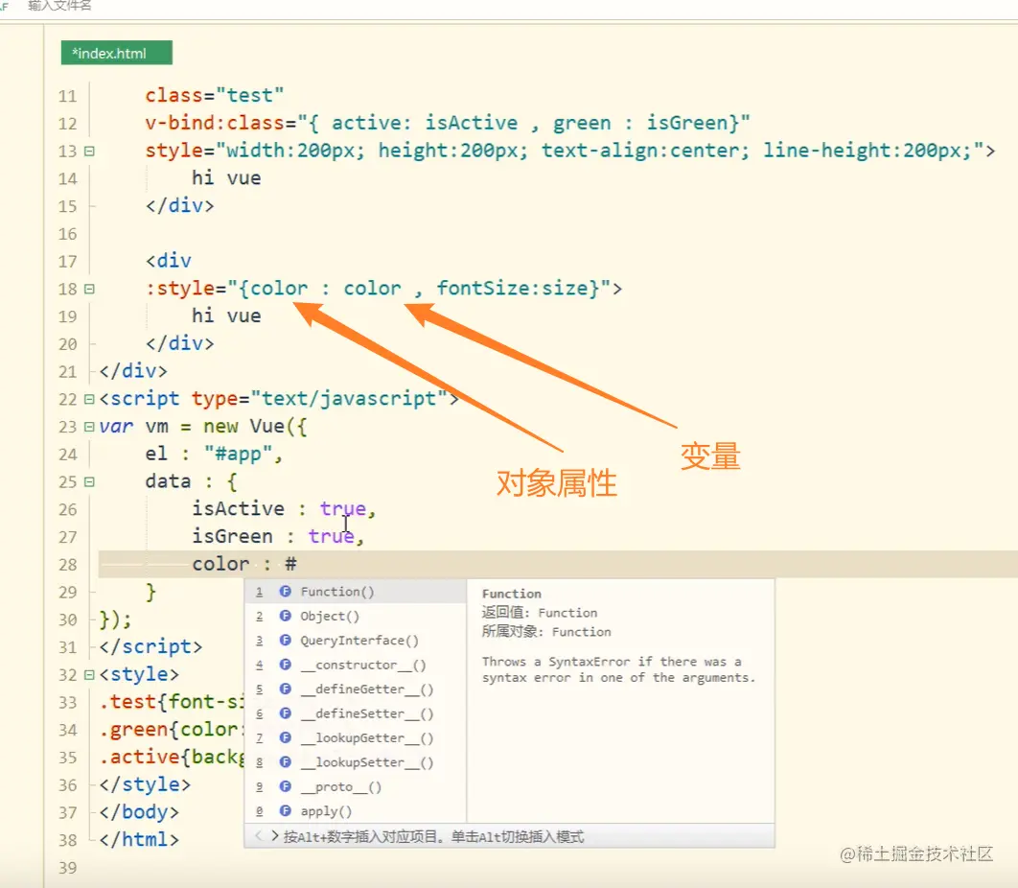1018x888 pixels.
Task: Click 'isGreen' in data on line 27
Action: point(232,536)
